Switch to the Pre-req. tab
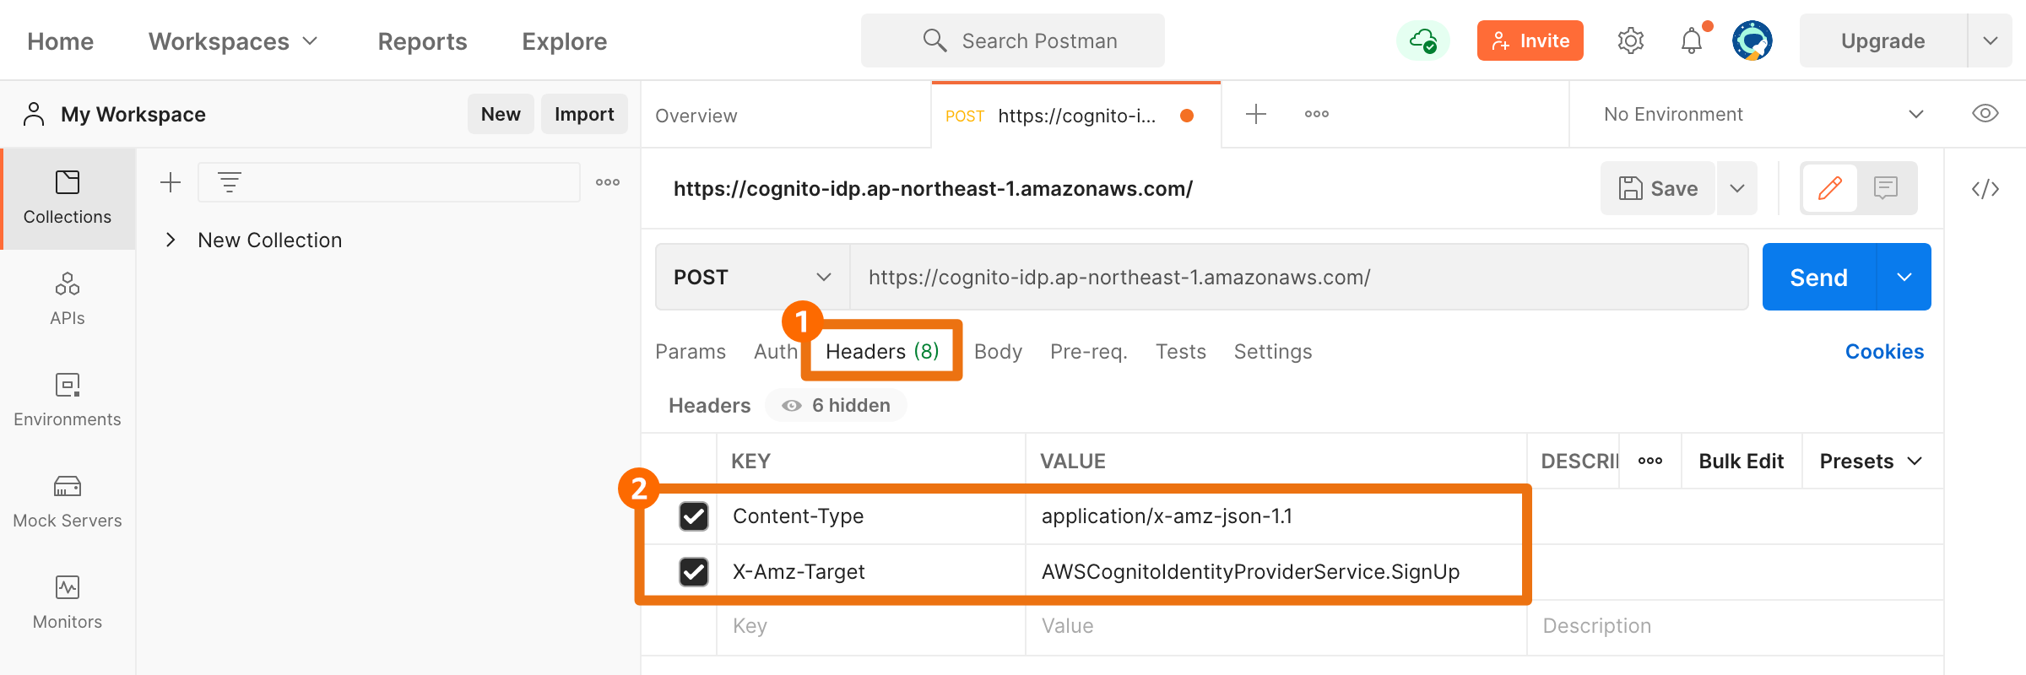2026x675 pixels. pos(1088,351)
